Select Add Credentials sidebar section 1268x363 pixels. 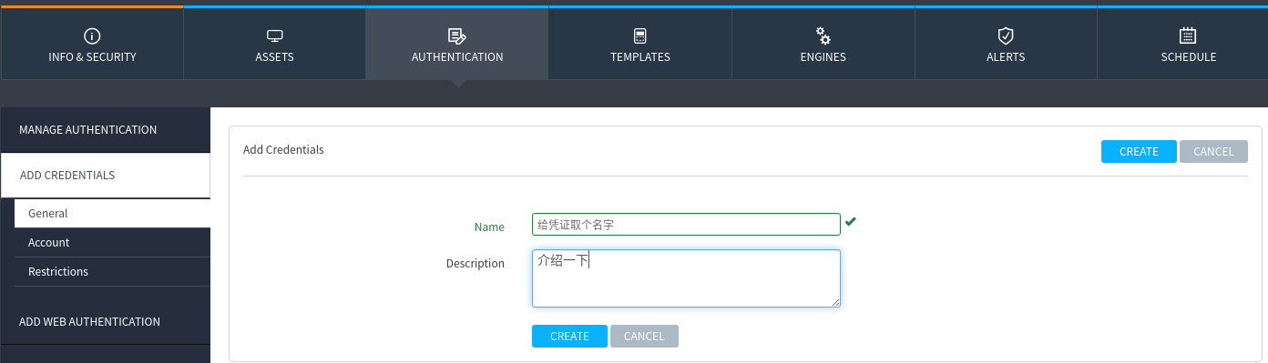click(106, 176)
